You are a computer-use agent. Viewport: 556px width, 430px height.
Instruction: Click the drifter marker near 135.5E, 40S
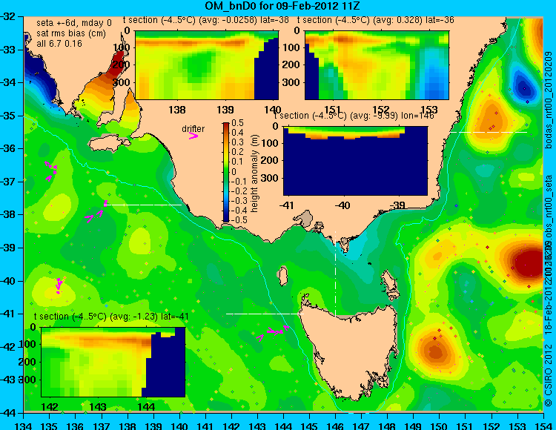coord(59,285)
